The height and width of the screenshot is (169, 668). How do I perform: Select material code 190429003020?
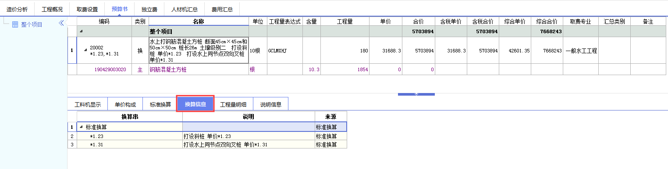[104, 69]
